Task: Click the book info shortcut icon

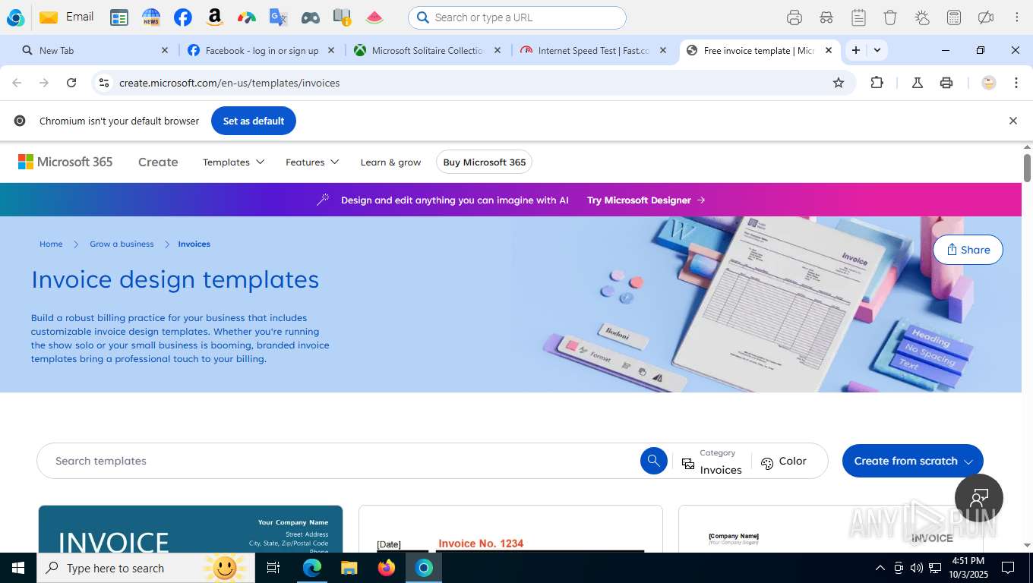Action: pyautogui.click(x=343, y=17)
